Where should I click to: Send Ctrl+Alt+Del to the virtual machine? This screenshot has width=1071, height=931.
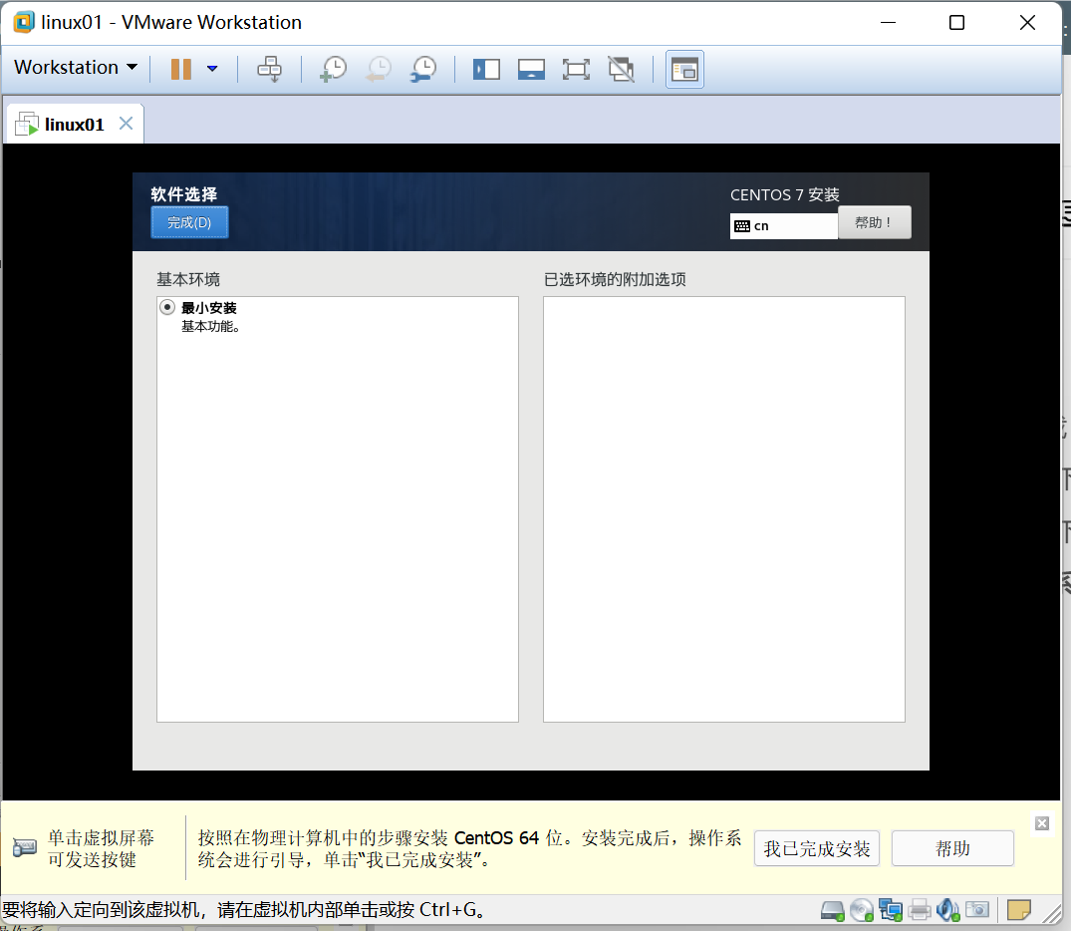[269, 69]
